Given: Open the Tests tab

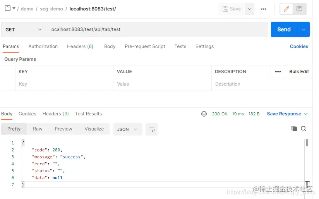Looking at the screenshot, I should coord(180,46).
